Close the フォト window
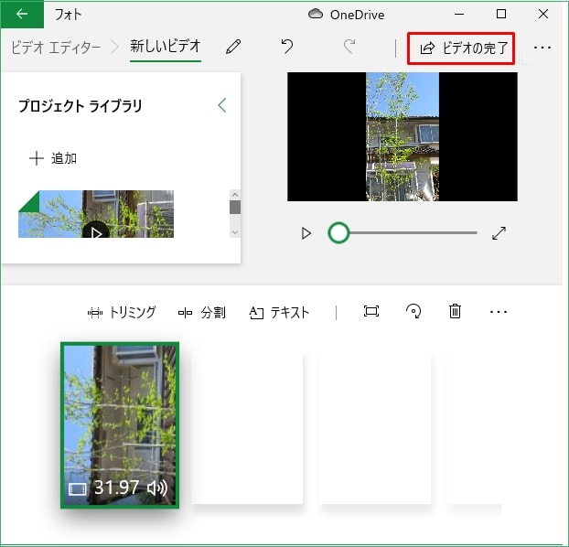The image size is (569, 547). [x=543, y=14]
